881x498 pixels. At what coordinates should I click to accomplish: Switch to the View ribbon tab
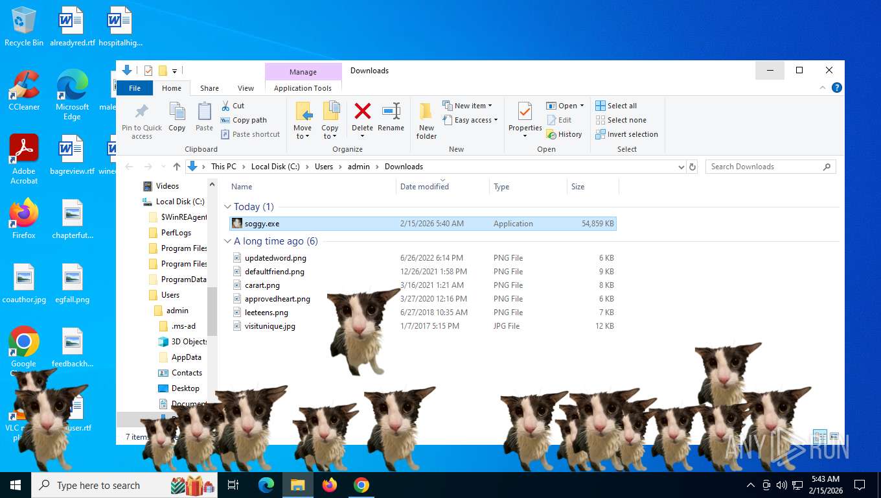point(246,88)
